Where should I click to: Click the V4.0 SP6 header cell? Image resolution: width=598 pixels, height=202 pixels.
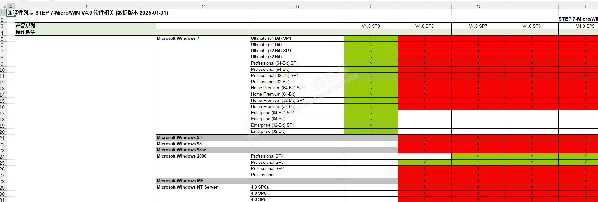[x=532, y=26]
